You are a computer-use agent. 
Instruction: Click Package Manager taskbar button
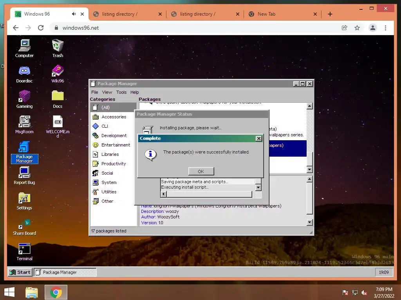(65, 272)
